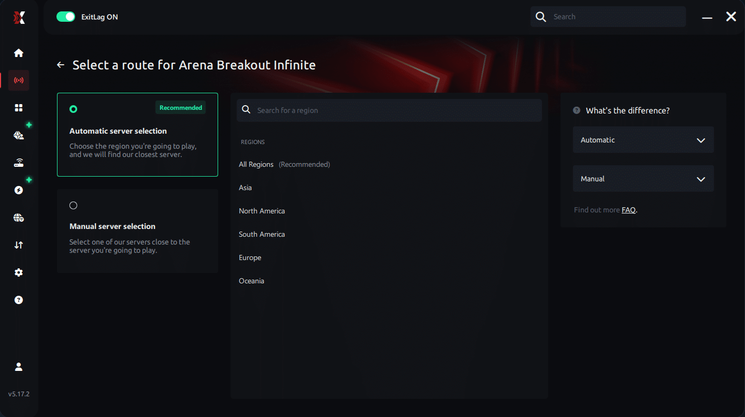Open Settings via the gear icon
This screenshot has width=745, height=417.
(x=19, y=272)
